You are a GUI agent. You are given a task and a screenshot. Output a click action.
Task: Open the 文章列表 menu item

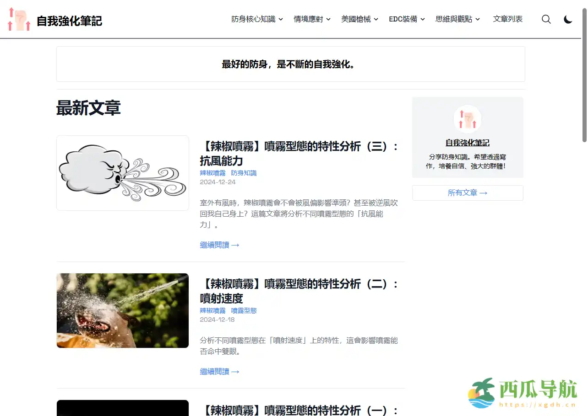point(507,19)
